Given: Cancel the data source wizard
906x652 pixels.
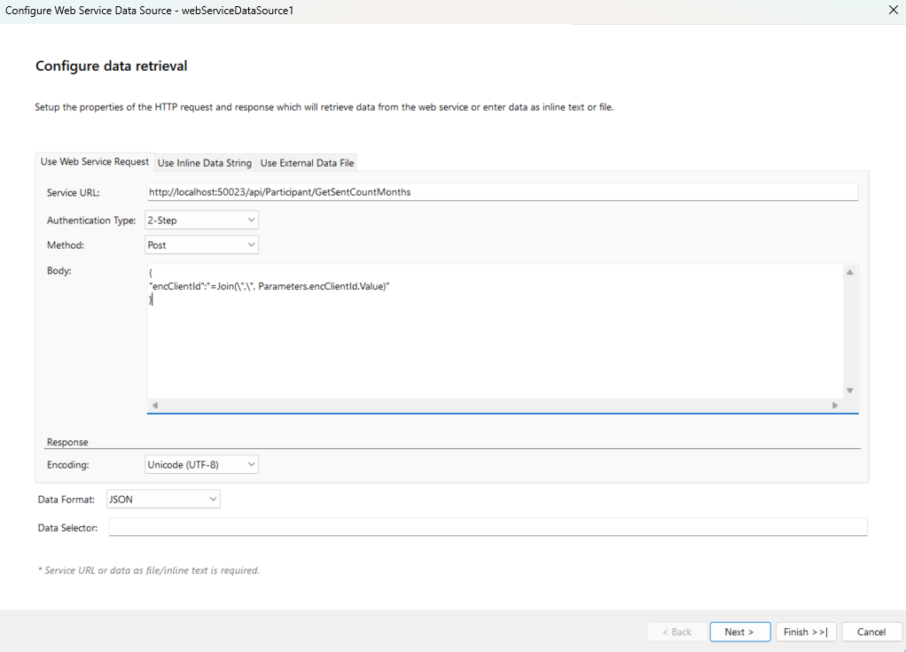Looking at the screenshot, I should coord(871,632).
